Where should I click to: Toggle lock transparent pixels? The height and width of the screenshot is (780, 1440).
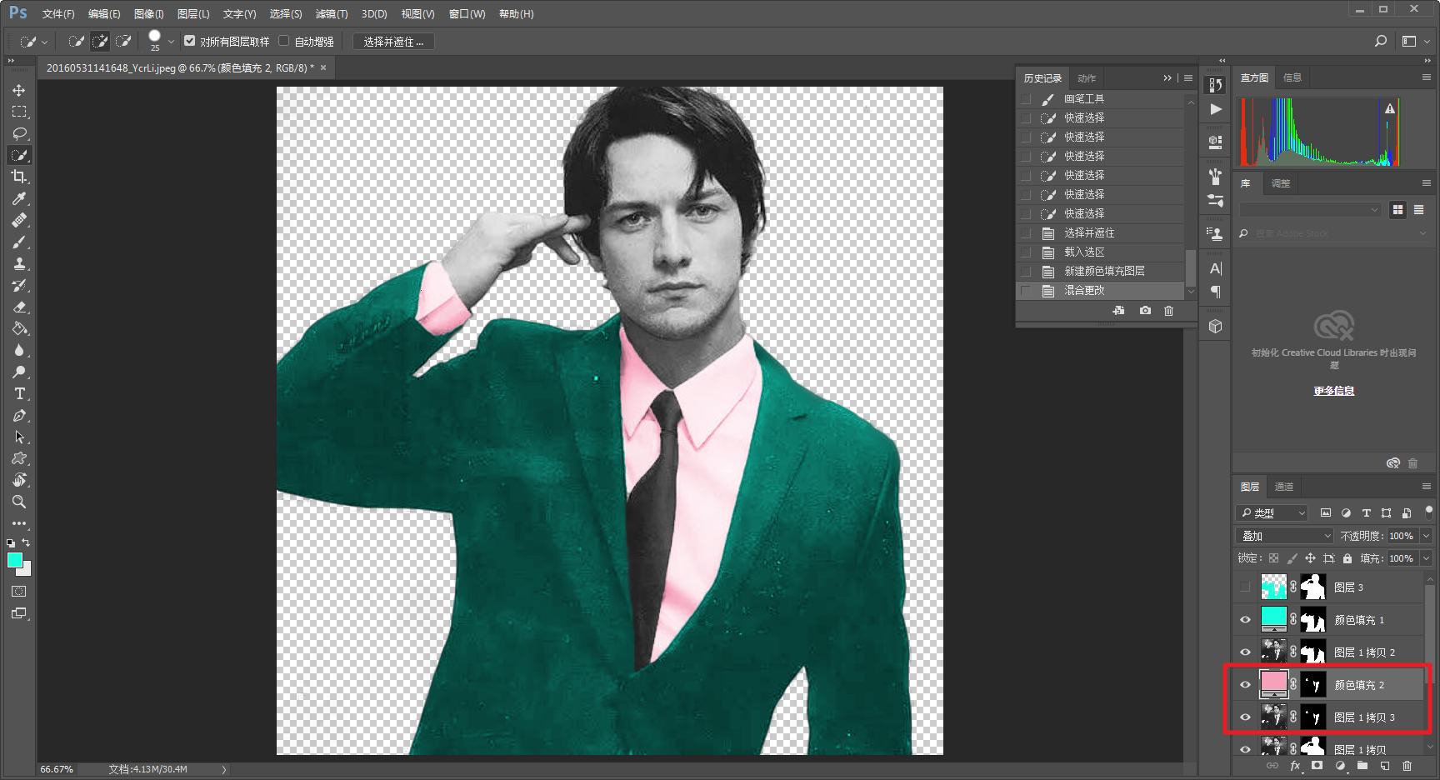1273,558
